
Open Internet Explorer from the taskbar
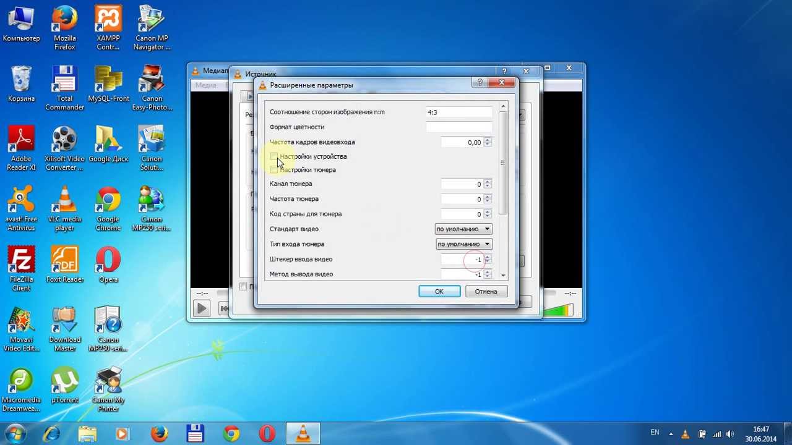52,434
